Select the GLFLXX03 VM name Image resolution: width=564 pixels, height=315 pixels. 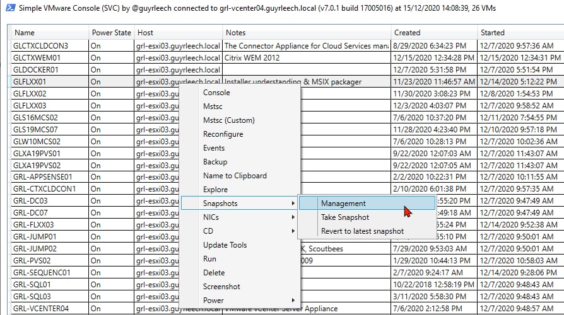(x=30, y=106)
